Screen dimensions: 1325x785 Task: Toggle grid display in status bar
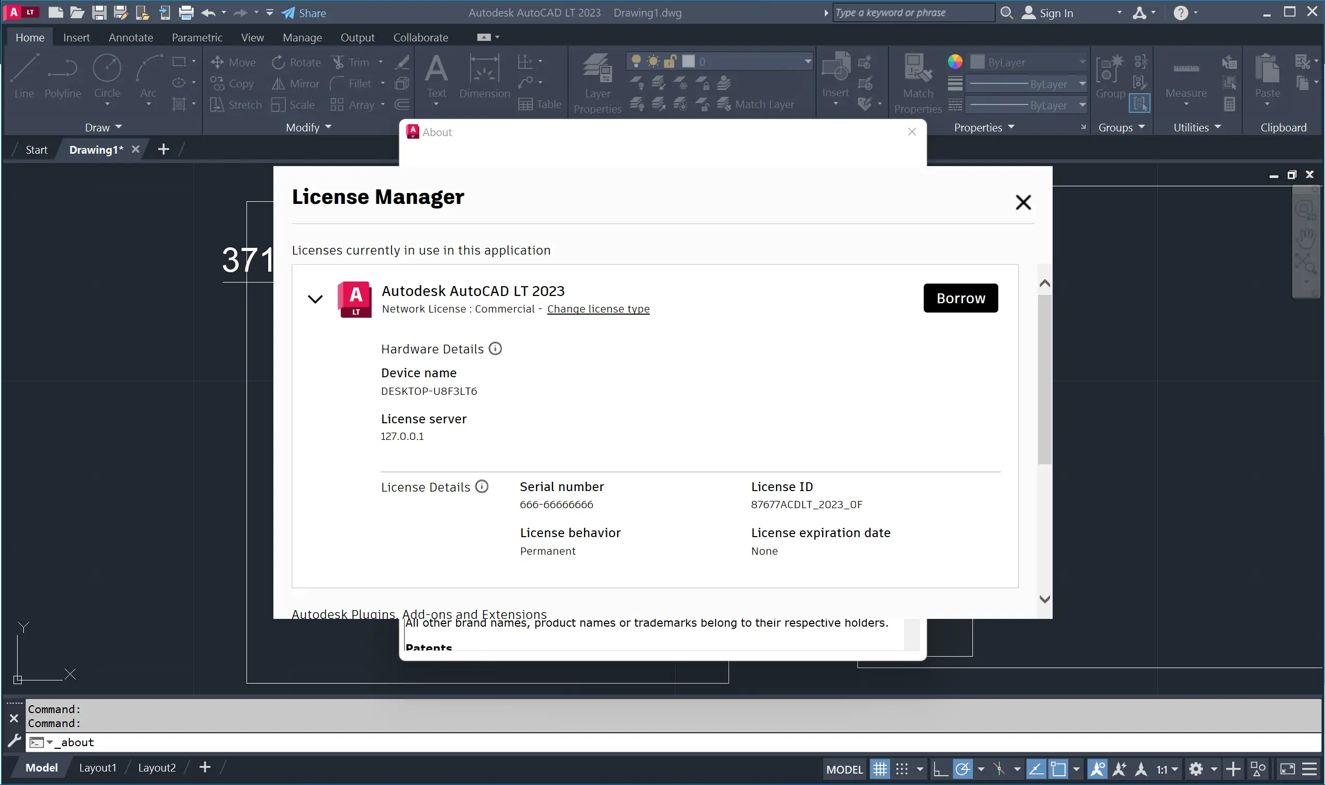(x=880, y=768)
